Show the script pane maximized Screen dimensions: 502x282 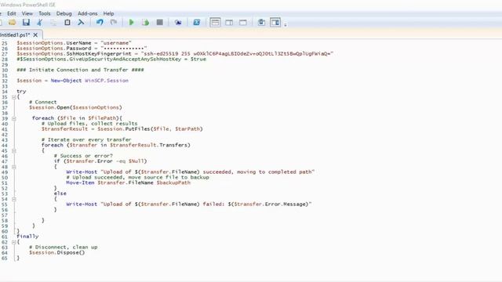tap(243, 23)
